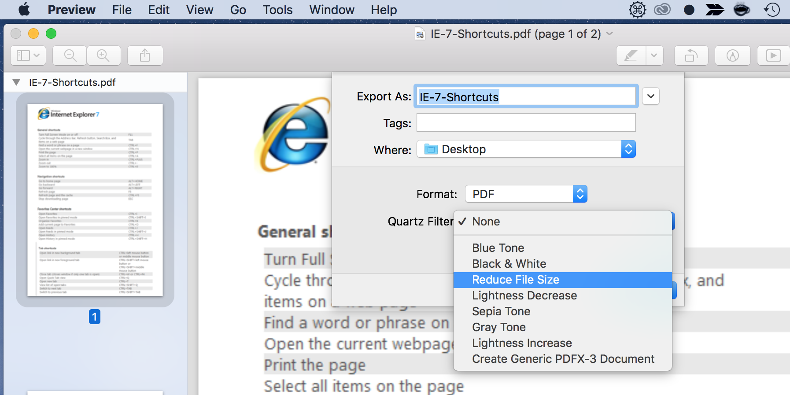Open the Go menu
The image size is (790, 395).
click(238, 10)
